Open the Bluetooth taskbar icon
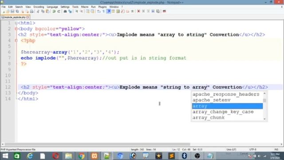Screen dimensions: 284x160 (185, 156)
